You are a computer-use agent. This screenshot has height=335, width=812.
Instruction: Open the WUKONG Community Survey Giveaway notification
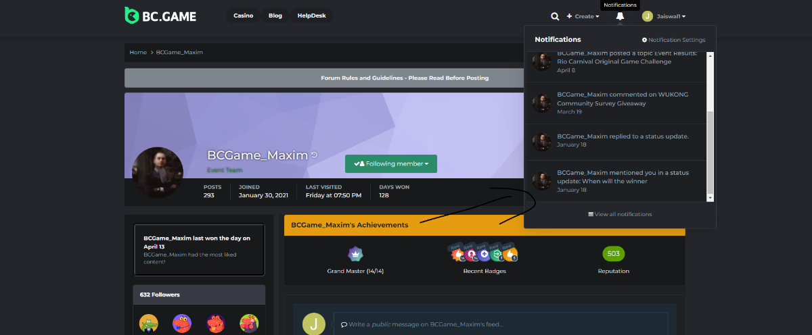622,99
